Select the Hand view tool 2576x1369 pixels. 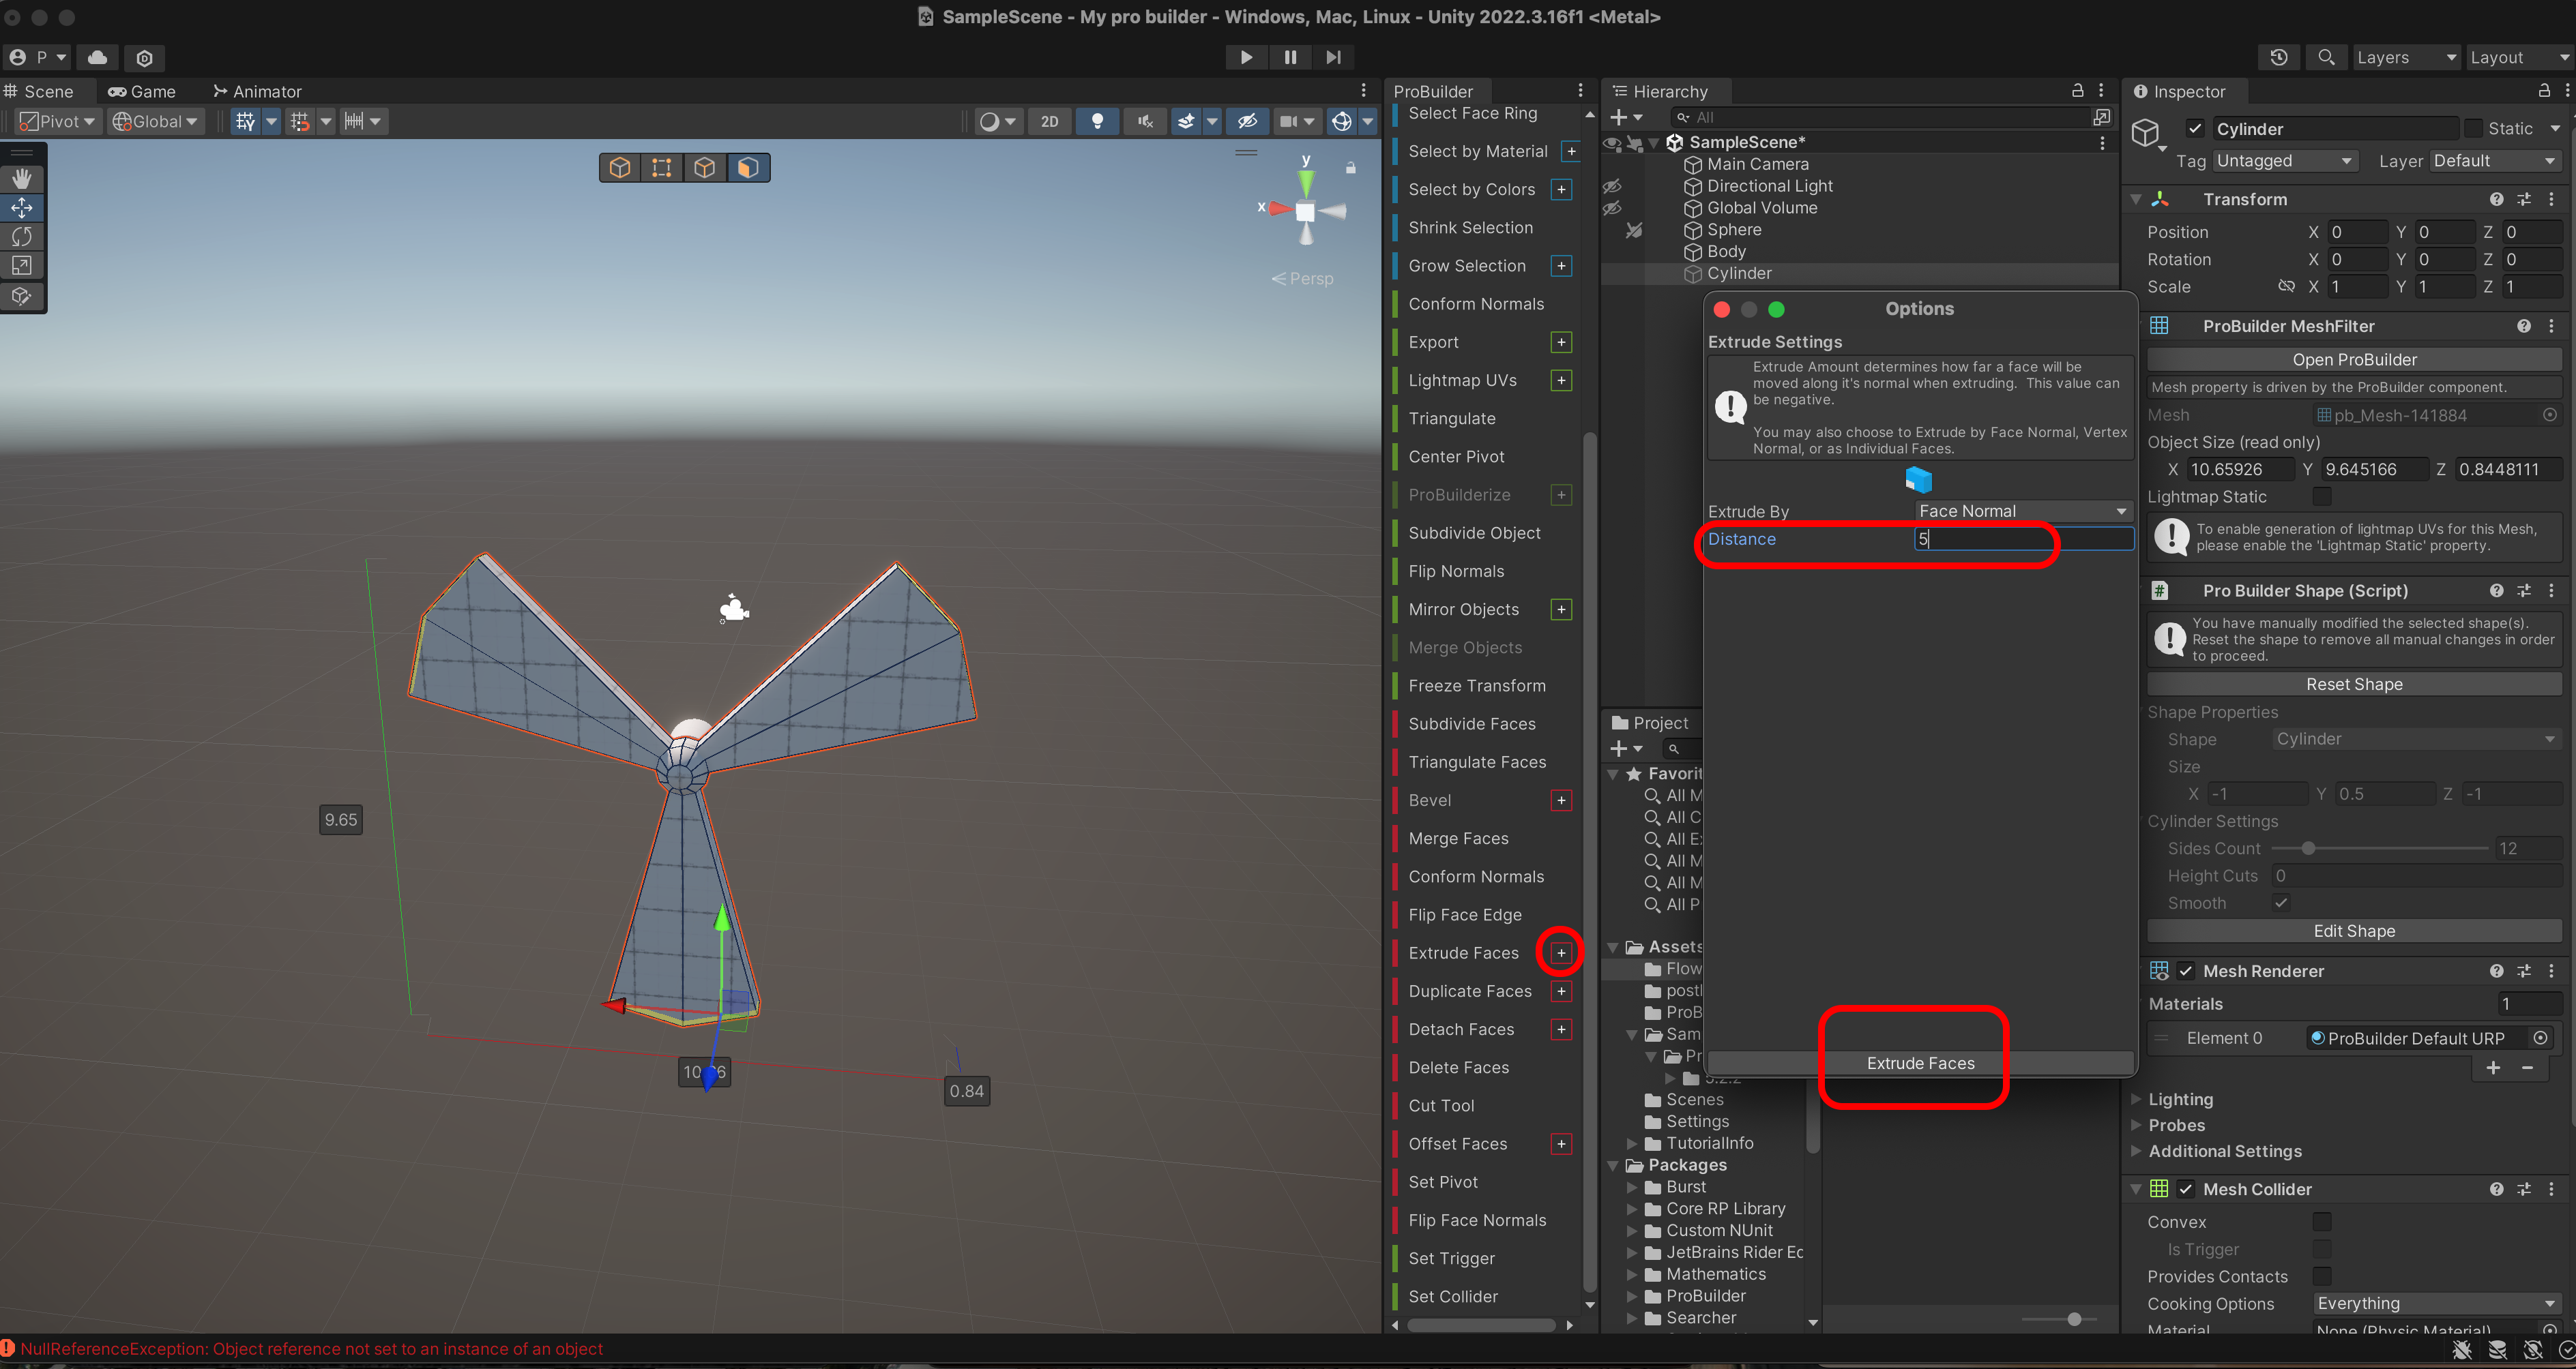coord(22,179)
